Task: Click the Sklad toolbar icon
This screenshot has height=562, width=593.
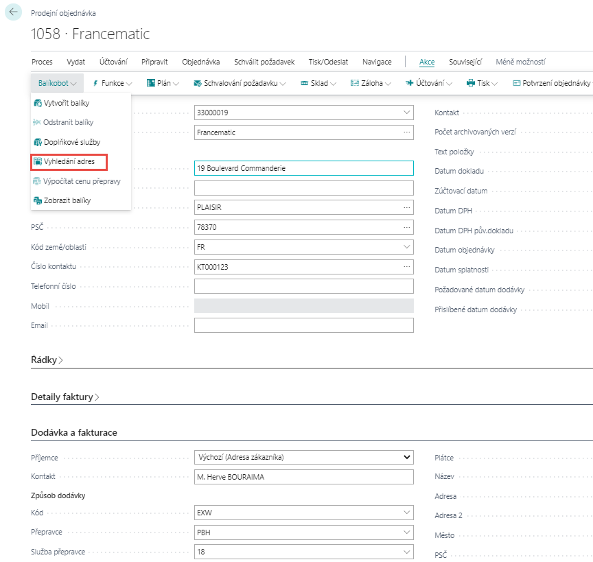Action: coord(304,83)
